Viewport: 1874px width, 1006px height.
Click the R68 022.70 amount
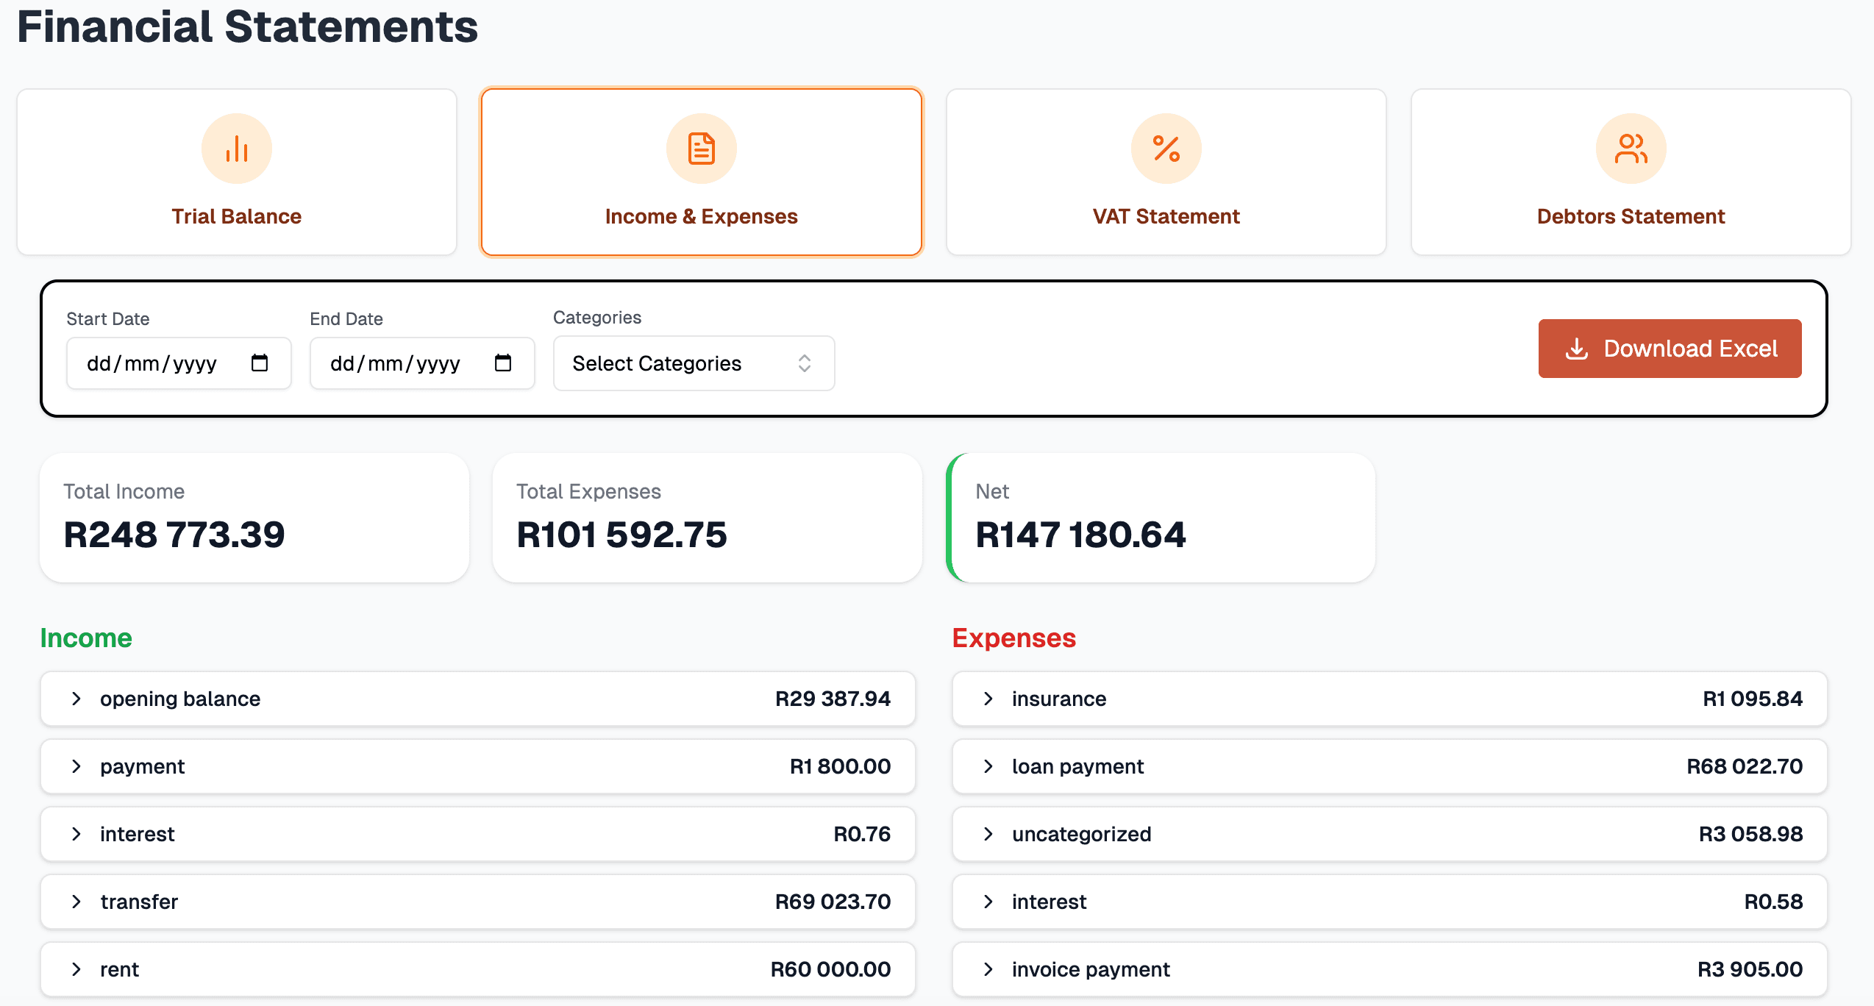1745,766
